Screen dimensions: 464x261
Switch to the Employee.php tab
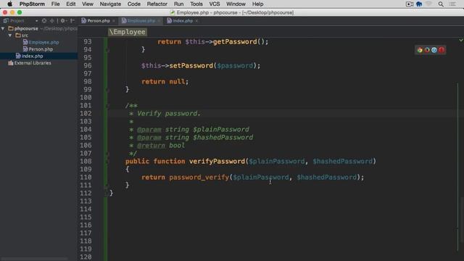(141, 21)
